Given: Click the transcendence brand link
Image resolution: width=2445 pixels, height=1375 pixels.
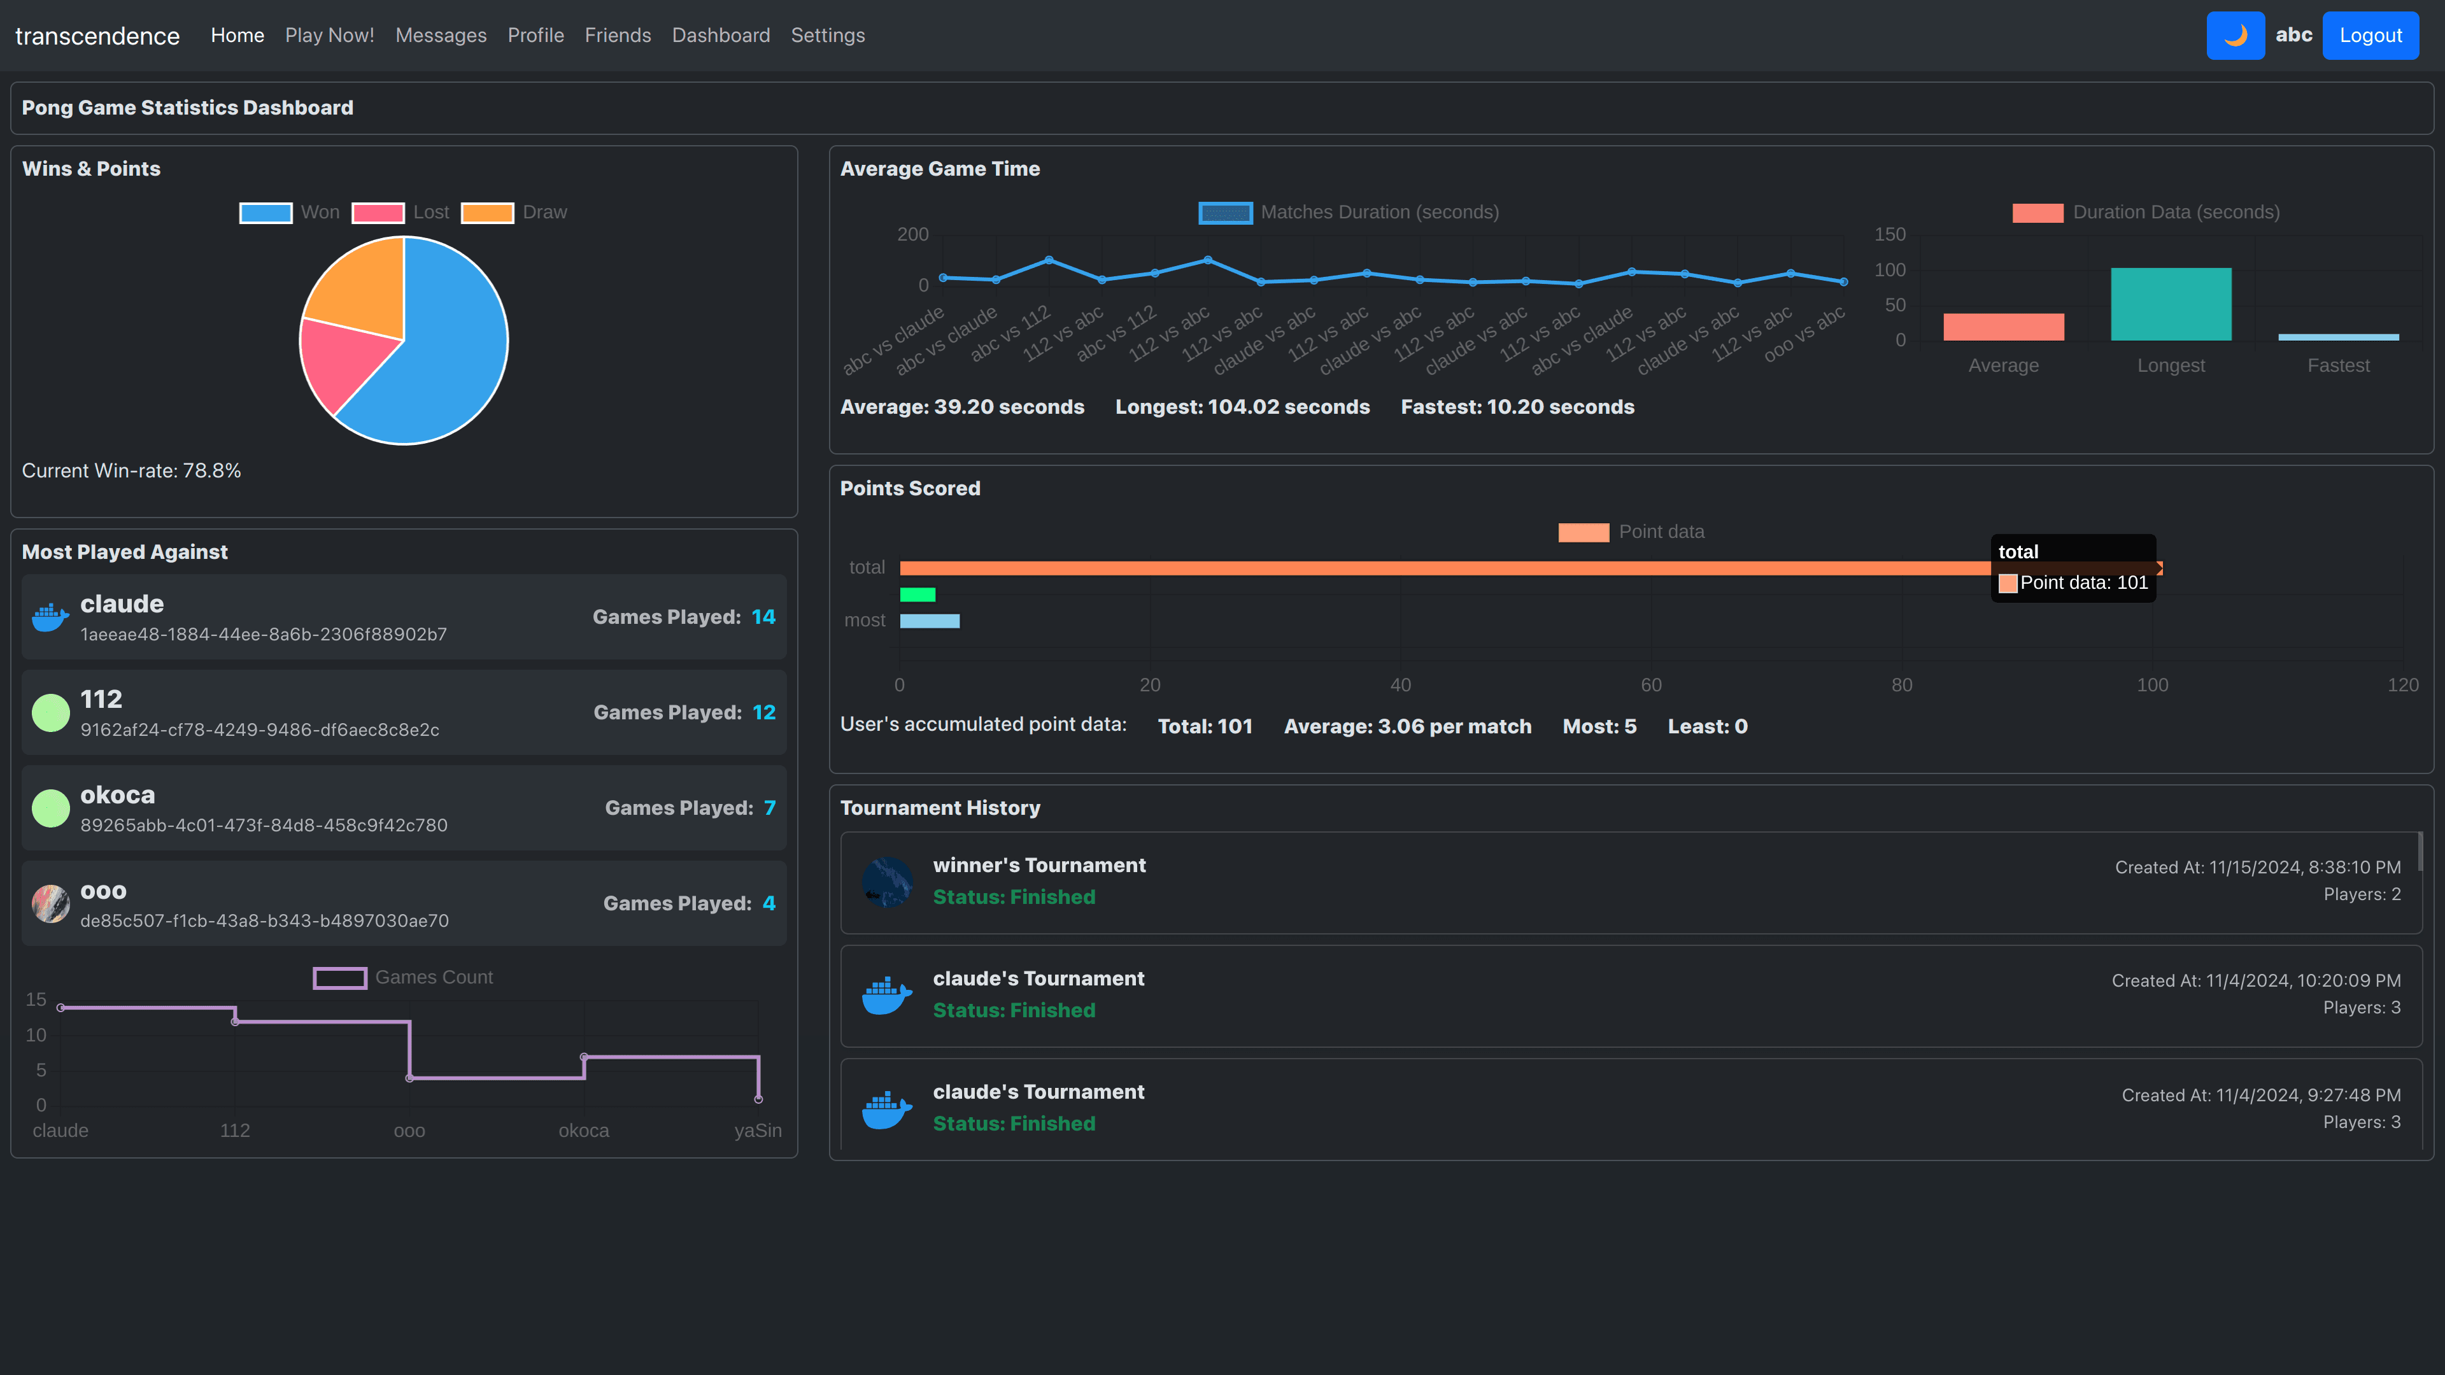Looking at the screenshot, I should 97,36.
